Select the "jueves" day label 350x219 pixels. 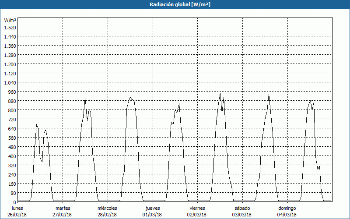coord(153,208)
